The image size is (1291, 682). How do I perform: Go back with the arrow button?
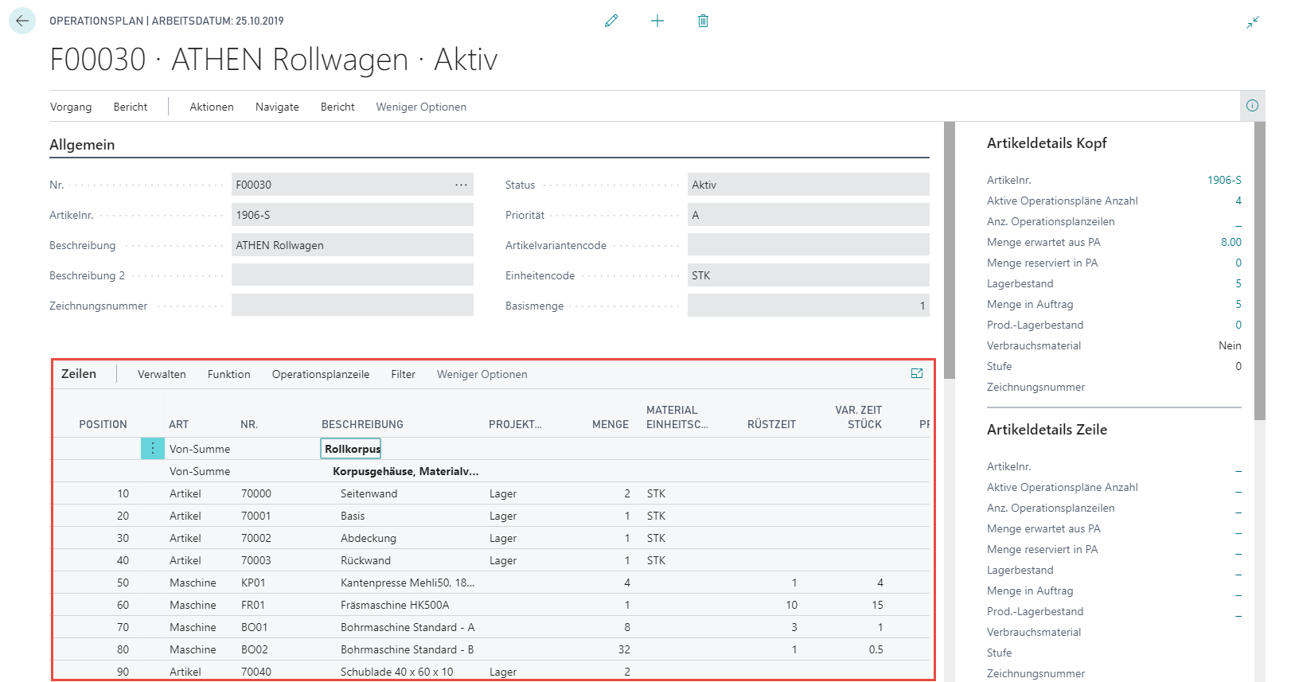pos(22,21)
